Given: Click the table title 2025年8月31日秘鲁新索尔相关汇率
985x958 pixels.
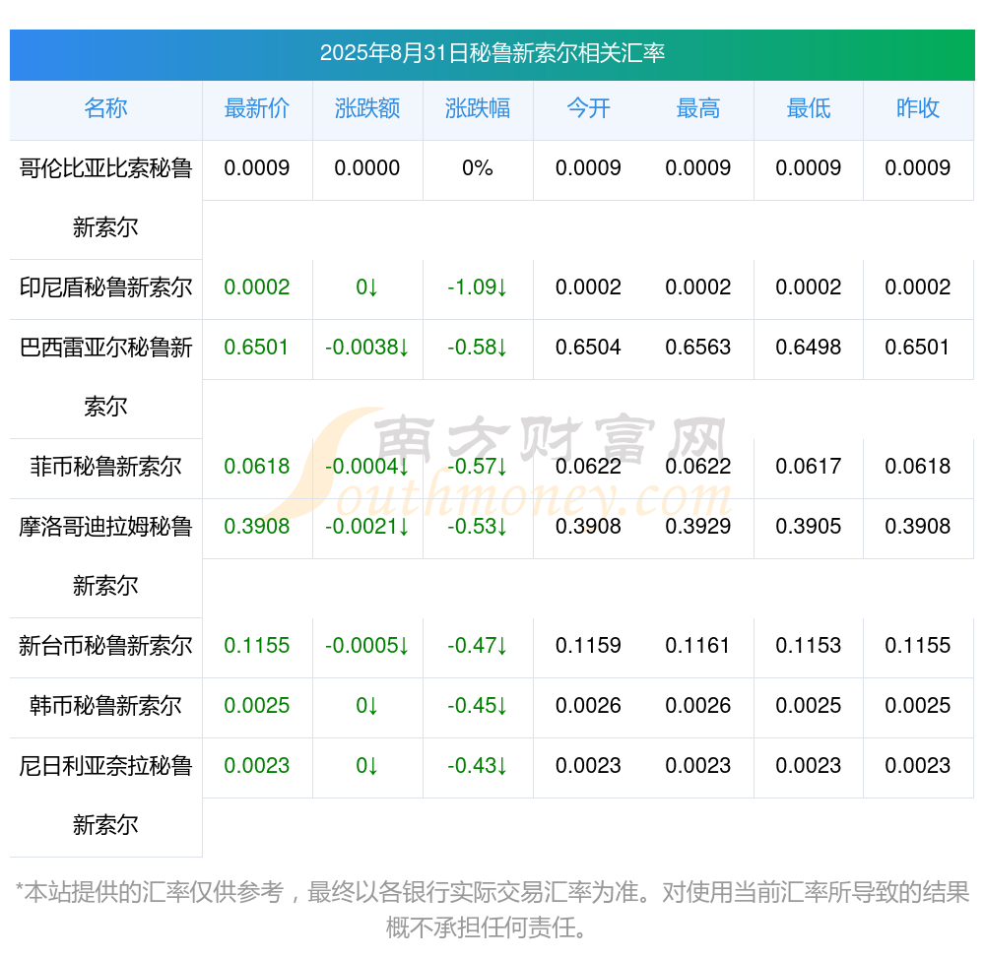Looking at the screenshot, I should pos(492,53).
